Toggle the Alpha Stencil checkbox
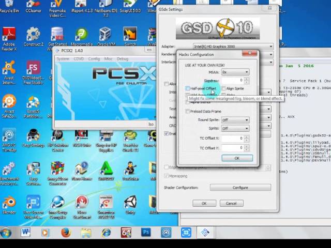This screenshot has width=331, height=248. [x=187, y=102]
